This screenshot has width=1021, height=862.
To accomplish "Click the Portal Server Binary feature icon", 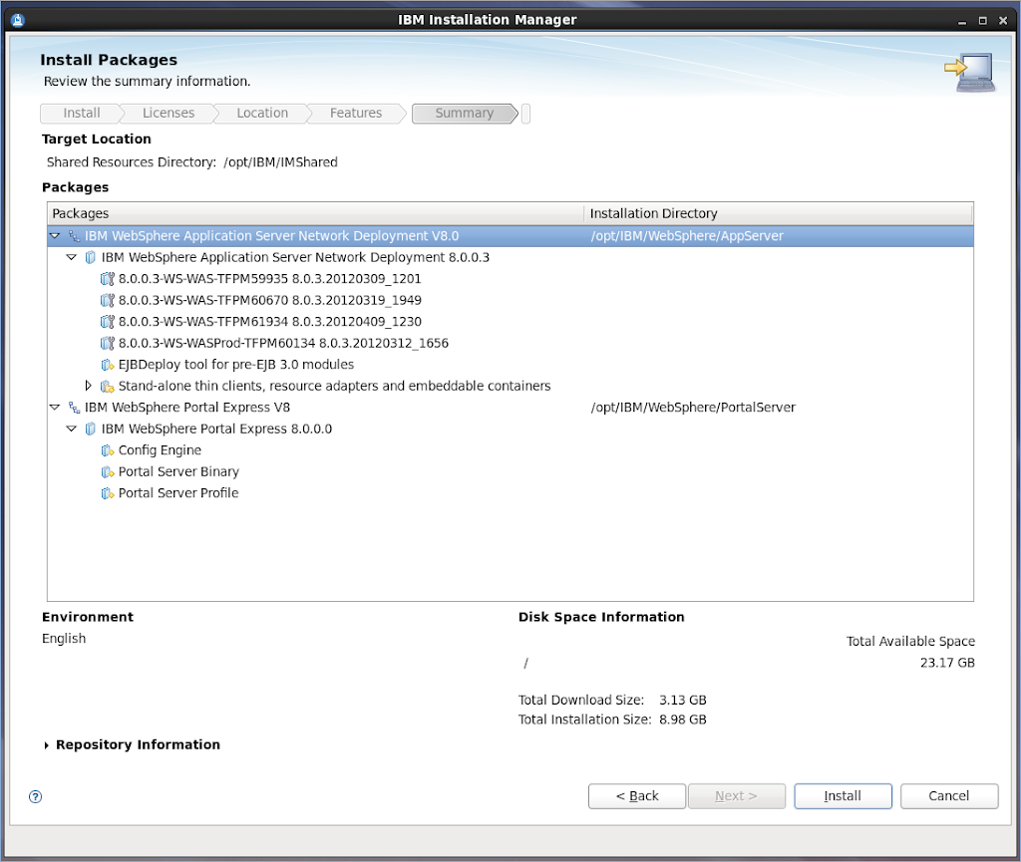I will 108,472.
